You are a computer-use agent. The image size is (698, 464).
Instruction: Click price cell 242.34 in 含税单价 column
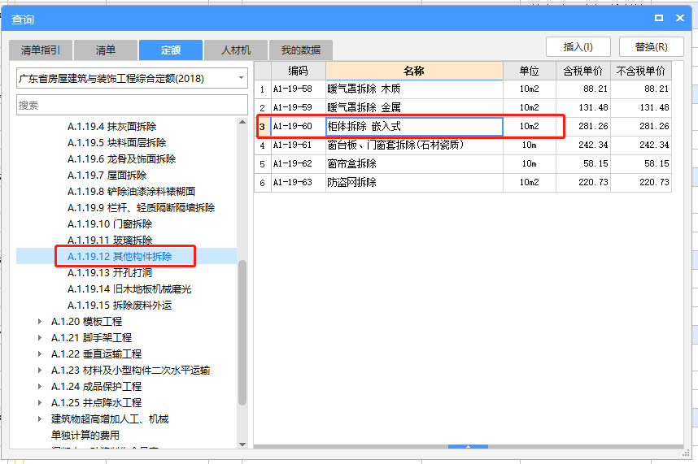(583, 145)
